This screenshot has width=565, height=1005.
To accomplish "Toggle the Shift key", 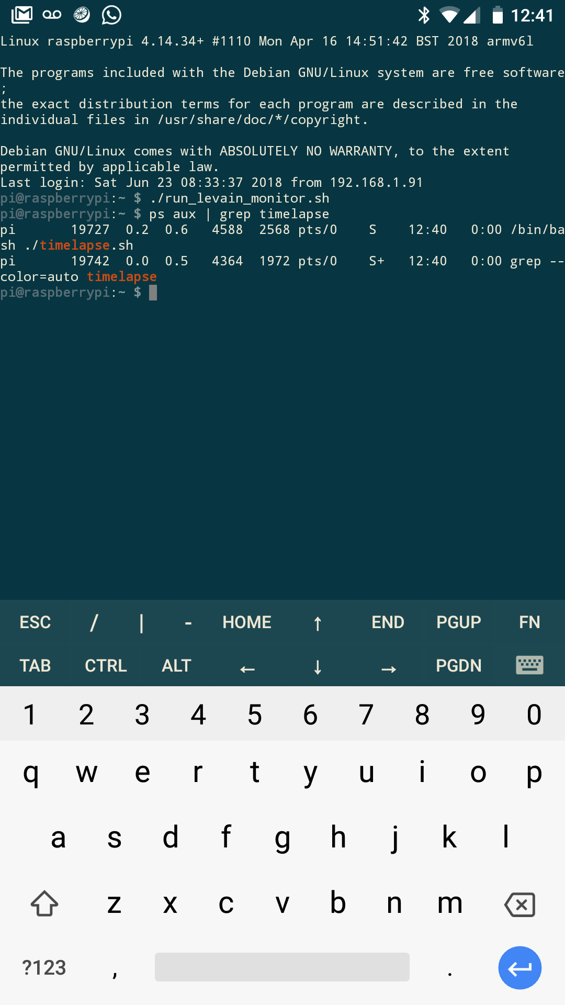I will click(x=44, y=904).
